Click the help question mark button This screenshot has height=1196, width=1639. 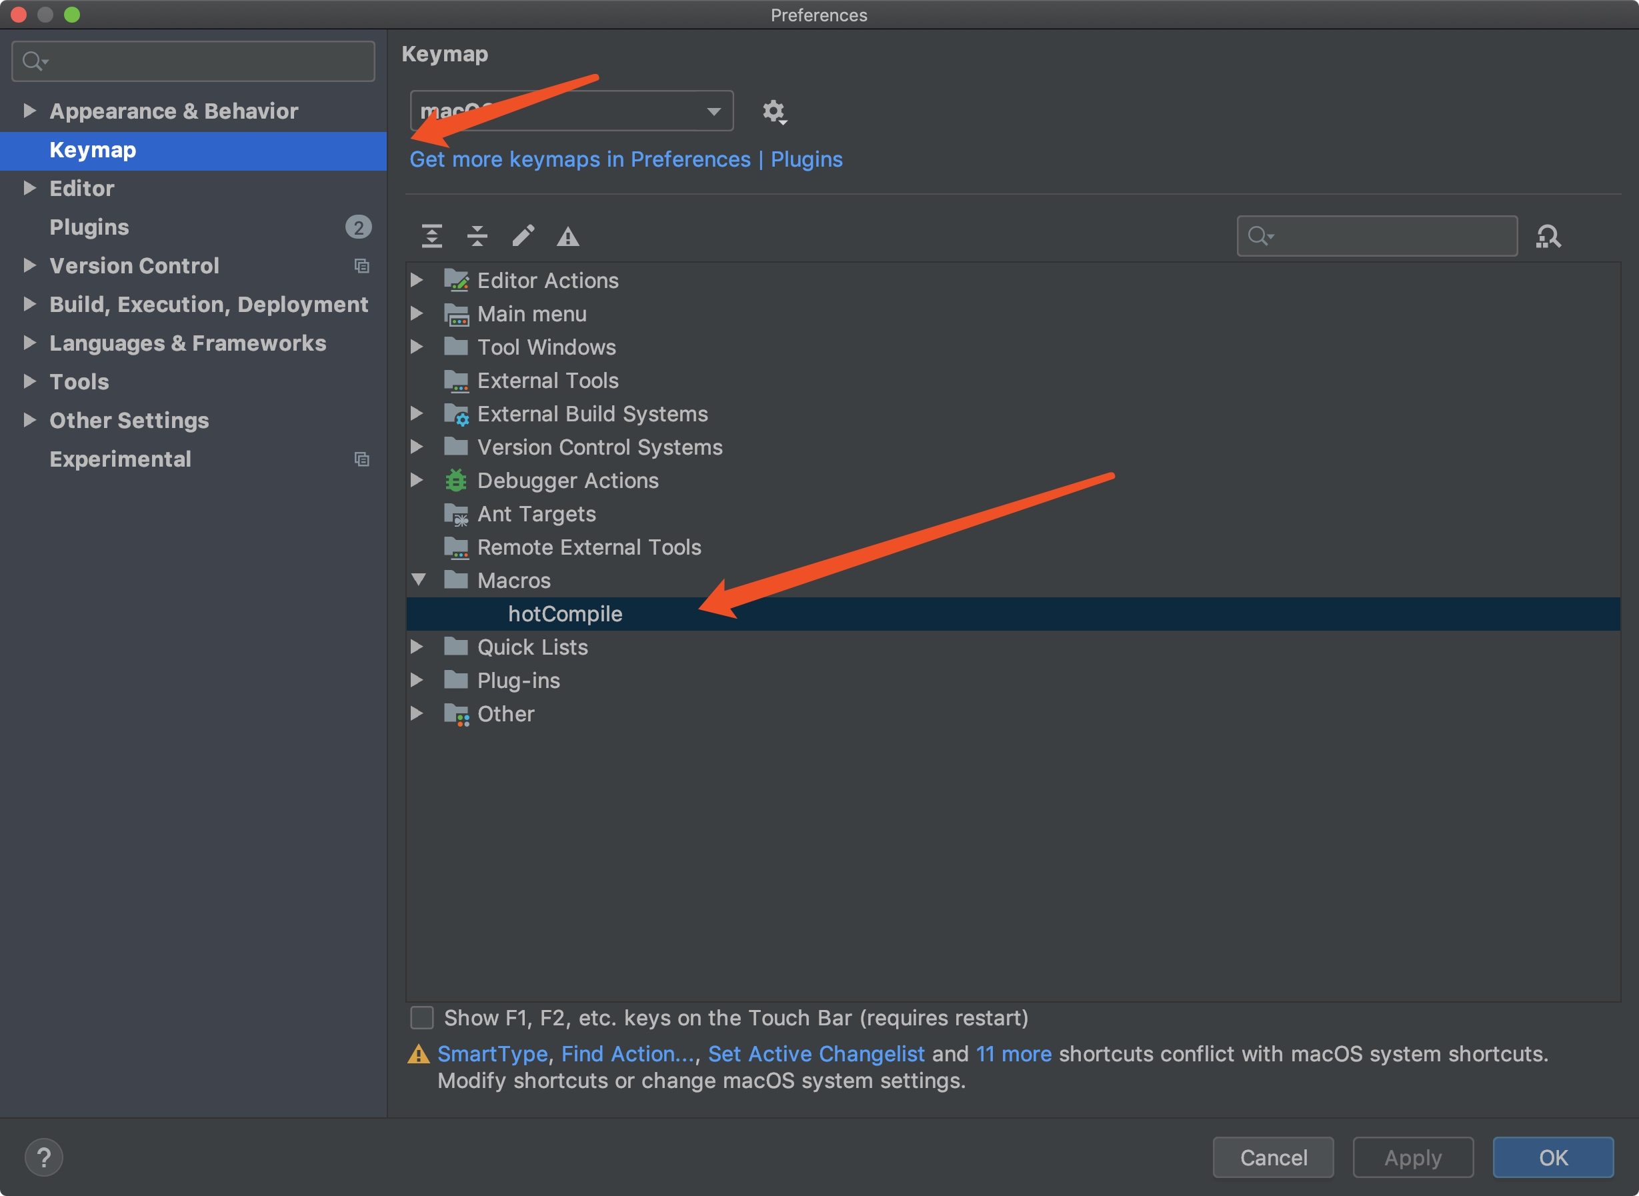point(43,1157)
